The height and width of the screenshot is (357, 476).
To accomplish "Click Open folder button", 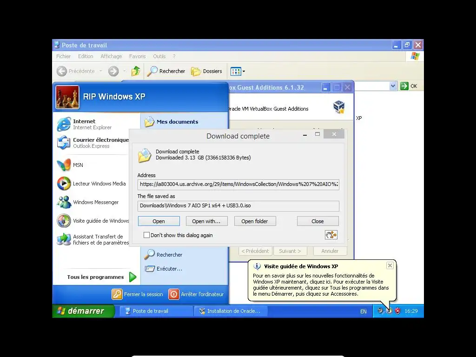I will coord(255,221).
